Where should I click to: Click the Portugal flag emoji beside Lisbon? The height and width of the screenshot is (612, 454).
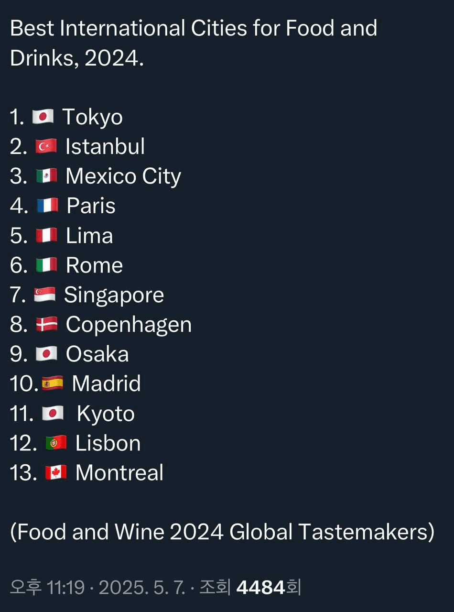pos(56,443)
